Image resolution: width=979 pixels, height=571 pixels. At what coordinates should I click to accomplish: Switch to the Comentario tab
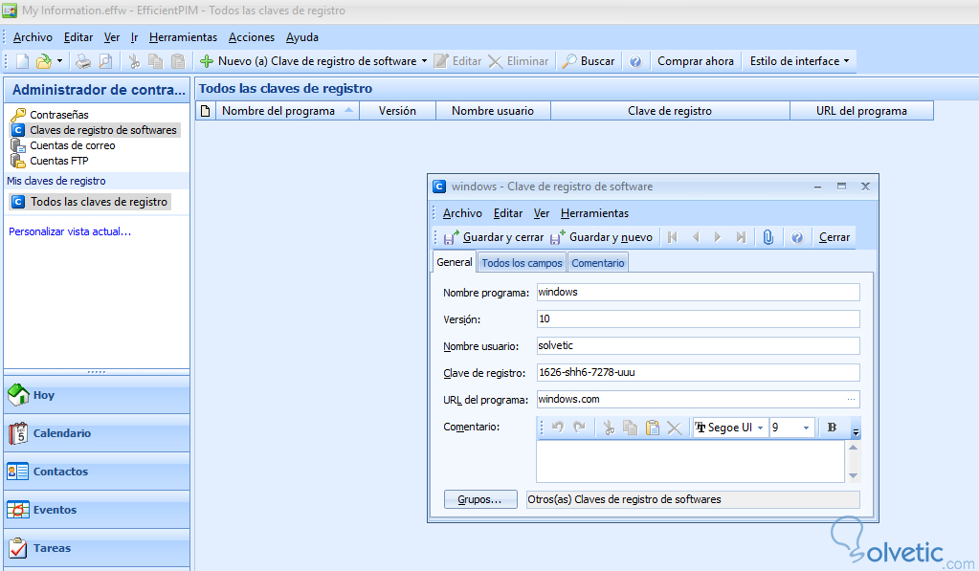(x=597, y=263)
